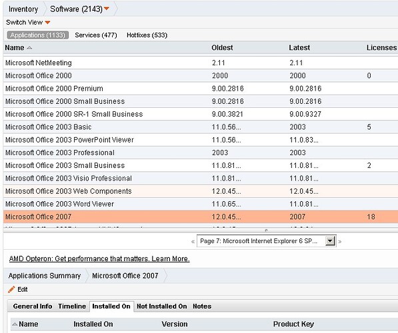Select the Microsoft NetMeeting row
The height and width of the screenshot is (333, 398).
point(201,63)
